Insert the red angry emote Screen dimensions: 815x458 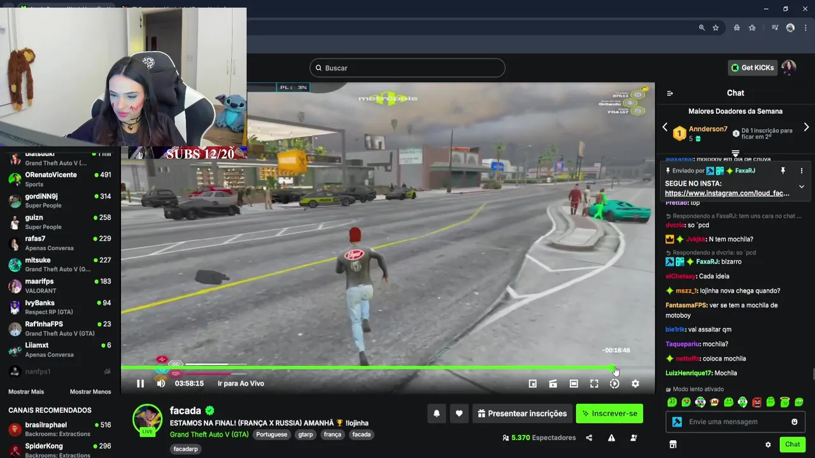click(x=757, y=402)
